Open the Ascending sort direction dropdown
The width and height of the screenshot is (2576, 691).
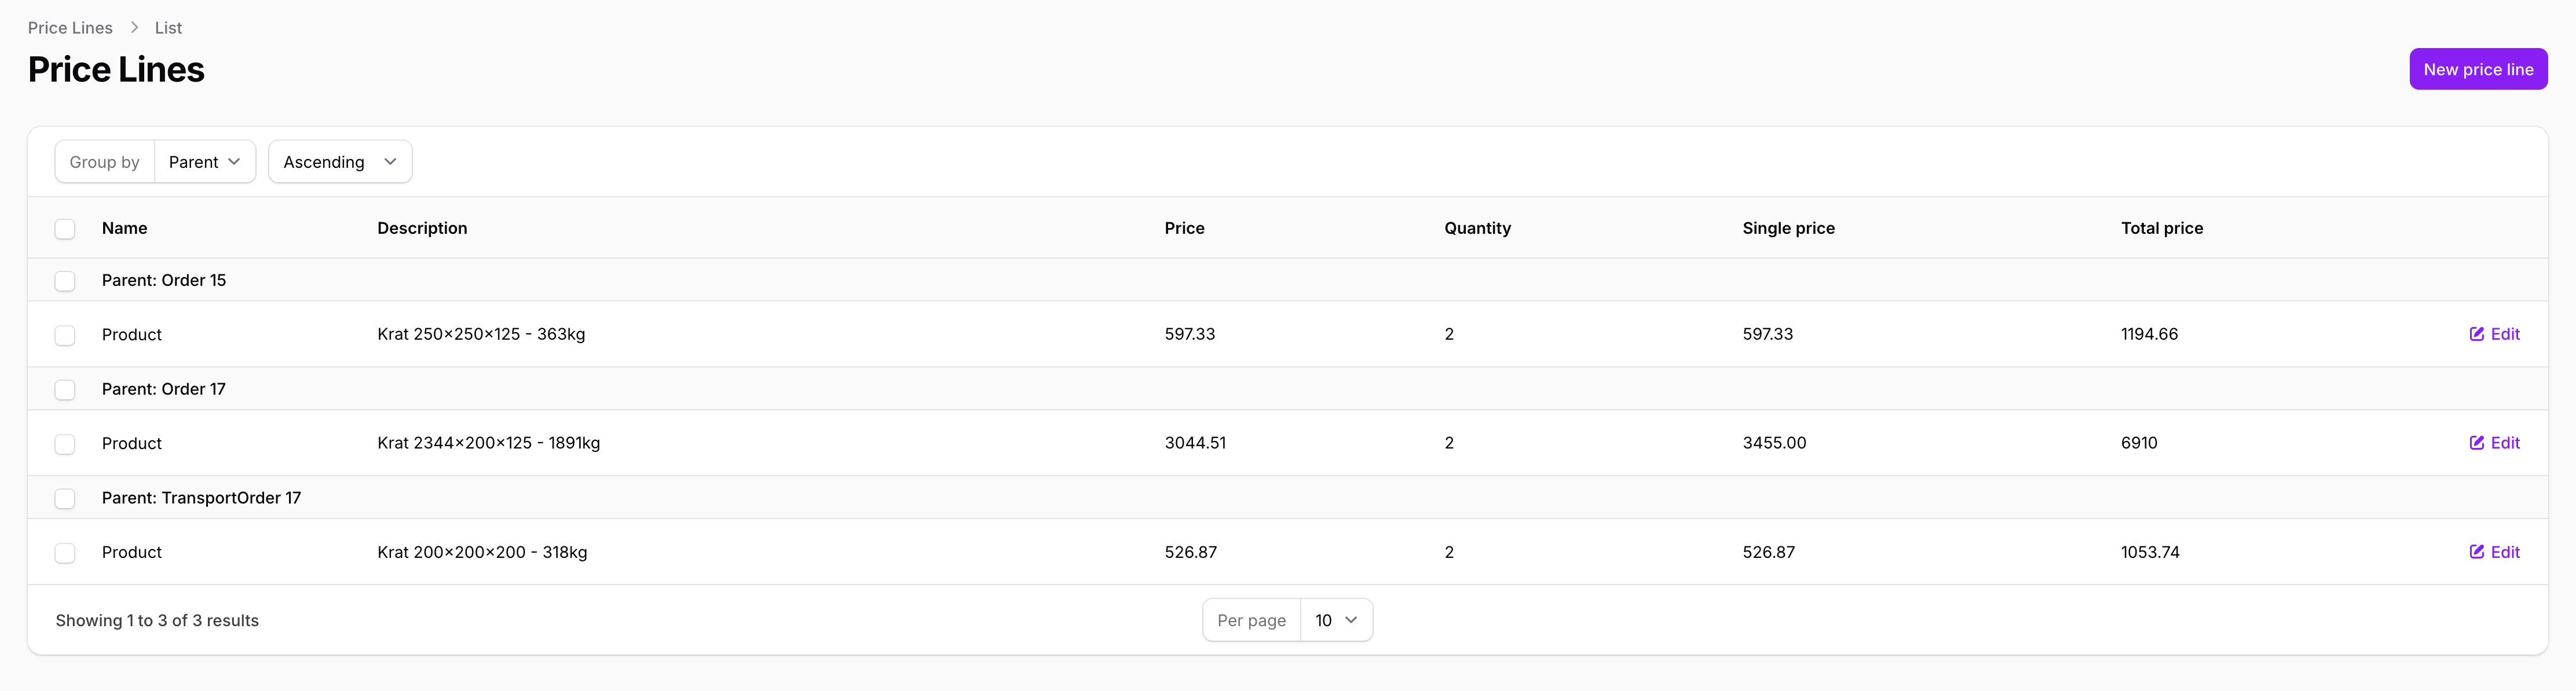click(x=340, y=162)
